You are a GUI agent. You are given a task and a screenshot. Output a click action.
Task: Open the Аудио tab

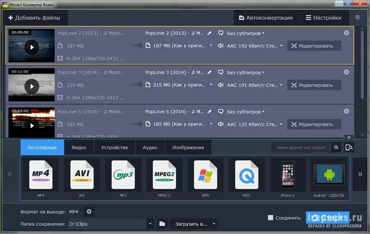[150, 147]
